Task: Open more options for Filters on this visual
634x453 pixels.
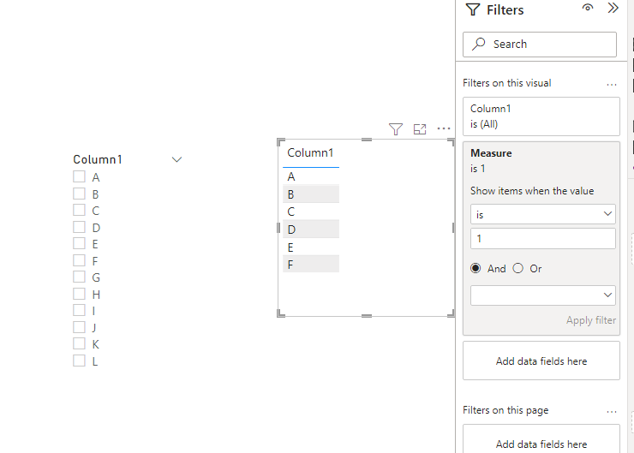Action: [612, 85]
